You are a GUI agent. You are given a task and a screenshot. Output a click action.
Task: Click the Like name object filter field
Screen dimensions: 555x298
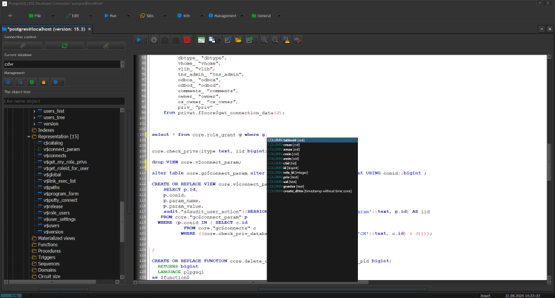[64, 101]
